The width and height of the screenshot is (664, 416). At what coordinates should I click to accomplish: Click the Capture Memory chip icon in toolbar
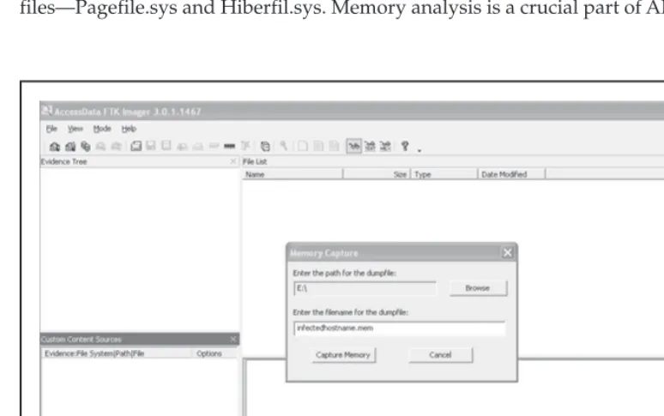click(x=230, y=147)
